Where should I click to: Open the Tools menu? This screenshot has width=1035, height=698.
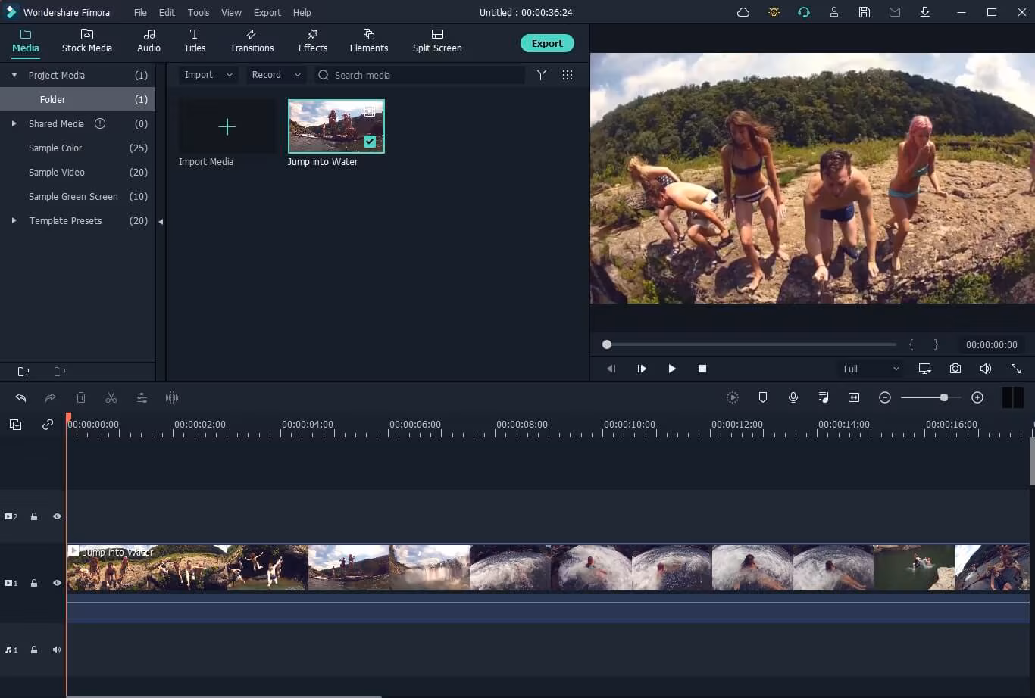coord(199,12)
